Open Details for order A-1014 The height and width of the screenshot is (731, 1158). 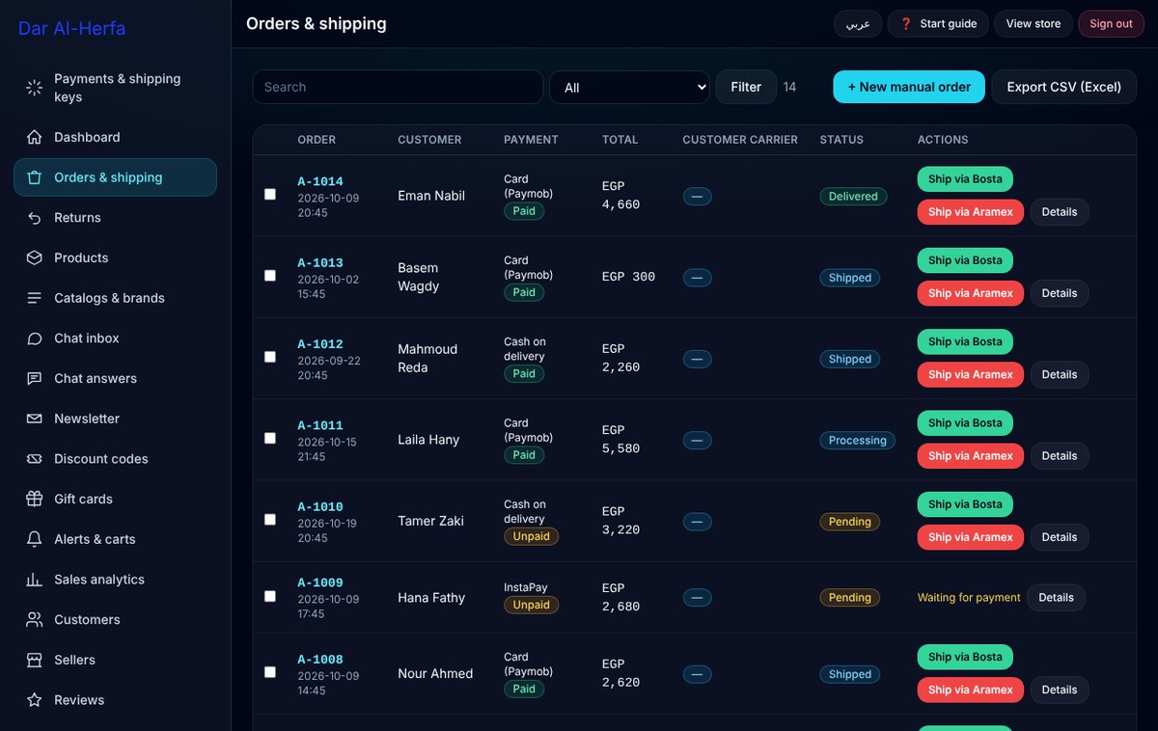1060,212
